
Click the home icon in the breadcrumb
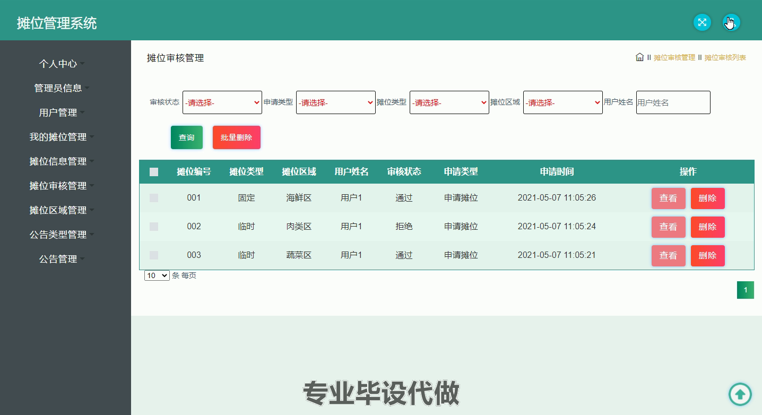(640, 57)
